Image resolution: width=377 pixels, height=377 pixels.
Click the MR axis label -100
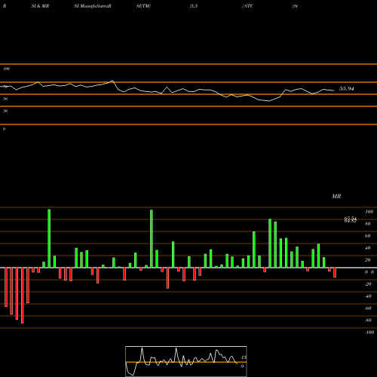(369, 333)
